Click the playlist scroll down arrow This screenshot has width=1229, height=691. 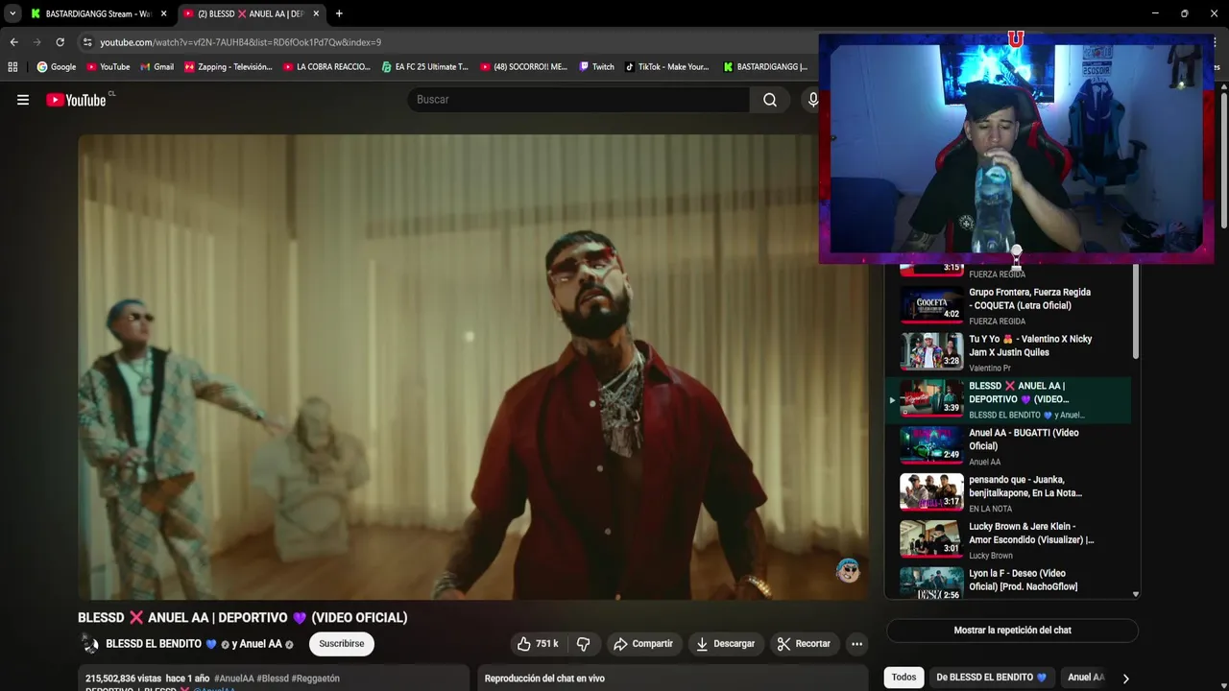[x=1136, y=594]
